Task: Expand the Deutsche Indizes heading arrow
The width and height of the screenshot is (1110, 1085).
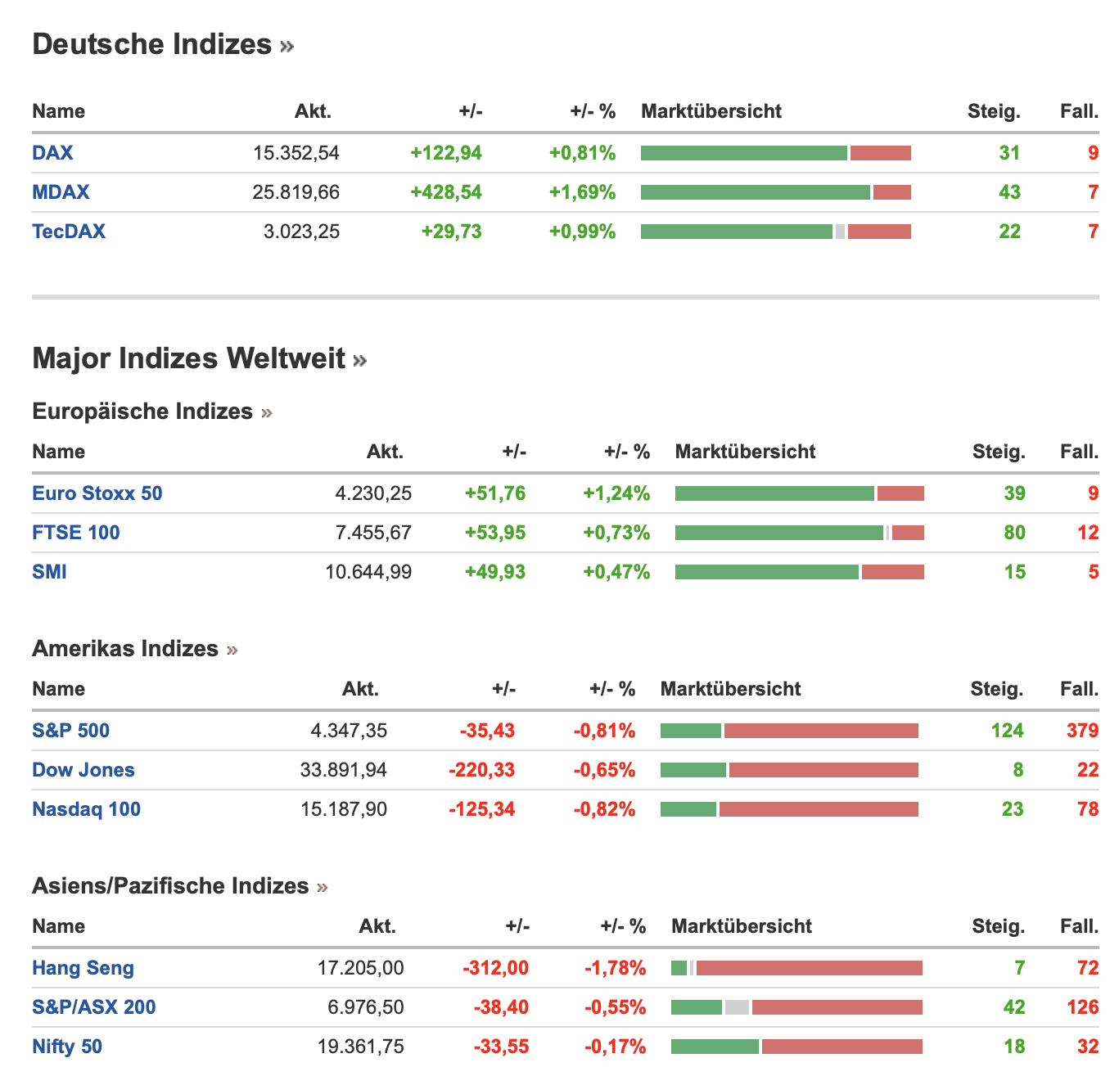Action: point(287,47)
